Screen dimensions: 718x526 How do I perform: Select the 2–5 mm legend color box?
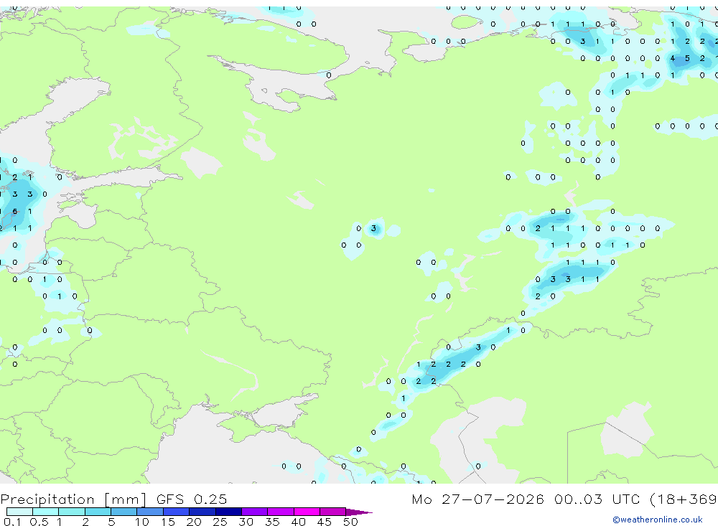click(98, 512)
